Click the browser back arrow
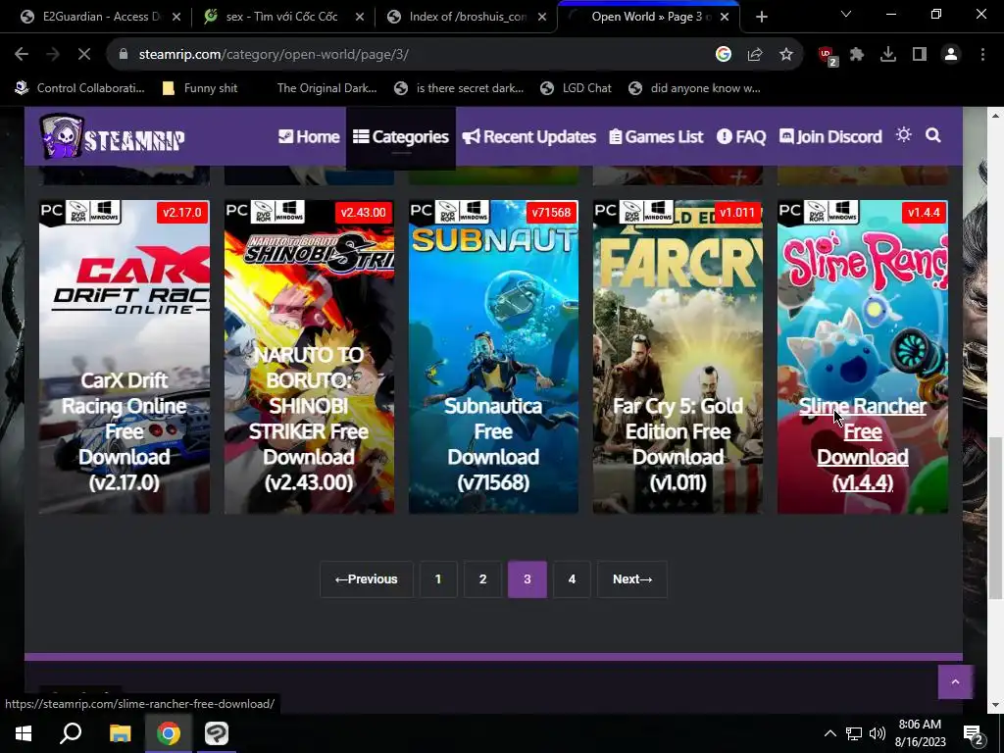Image resolution: width=1004 pixels, height=753 pixels. point(22,55)
